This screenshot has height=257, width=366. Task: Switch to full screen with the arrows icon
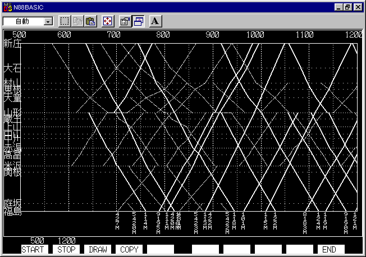click(108, 21)
